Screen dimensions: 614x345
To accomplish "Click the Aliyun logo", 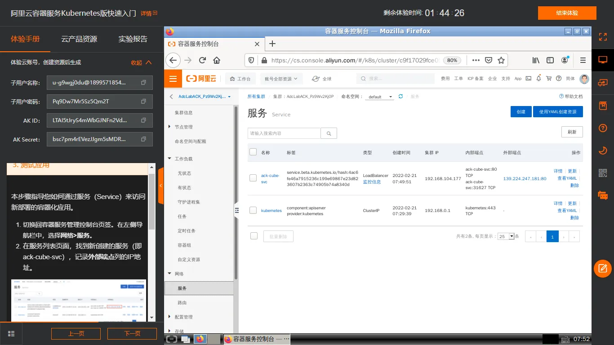I will point(201,79).
